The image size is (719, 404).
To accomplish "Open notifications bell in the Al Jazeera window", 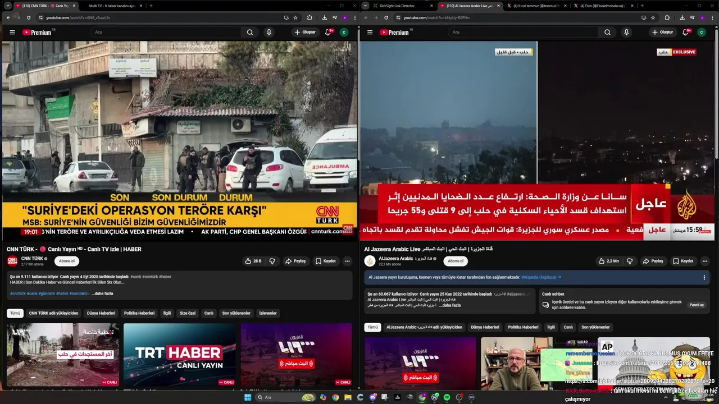I will point(685,33).
